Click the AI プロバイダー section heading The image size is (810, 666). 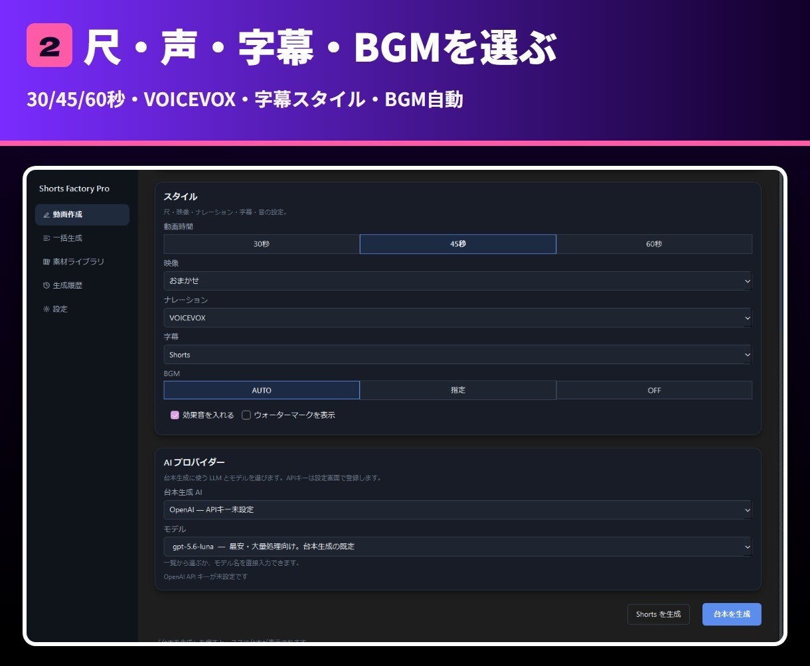coord(195,462)
